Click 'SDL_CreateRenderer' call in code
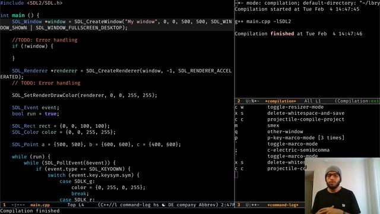380x214 pixels. tap(113, 71)
